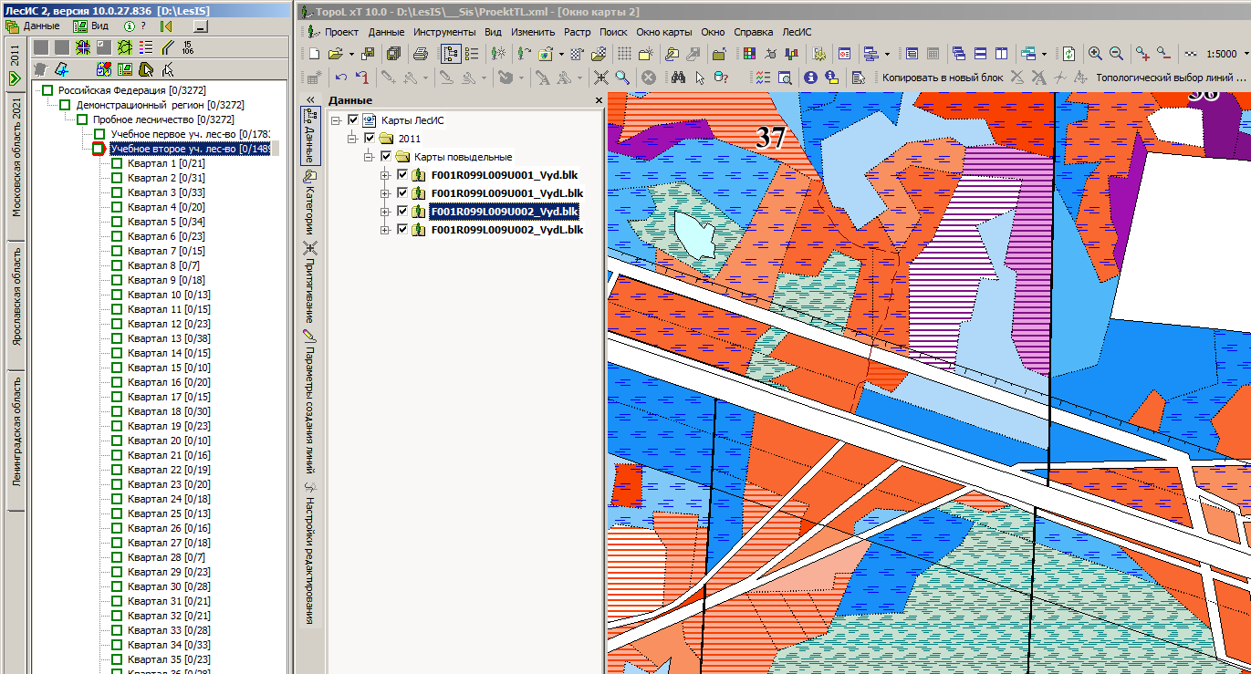Click the refresh map window icon

tap(1069, 54)
